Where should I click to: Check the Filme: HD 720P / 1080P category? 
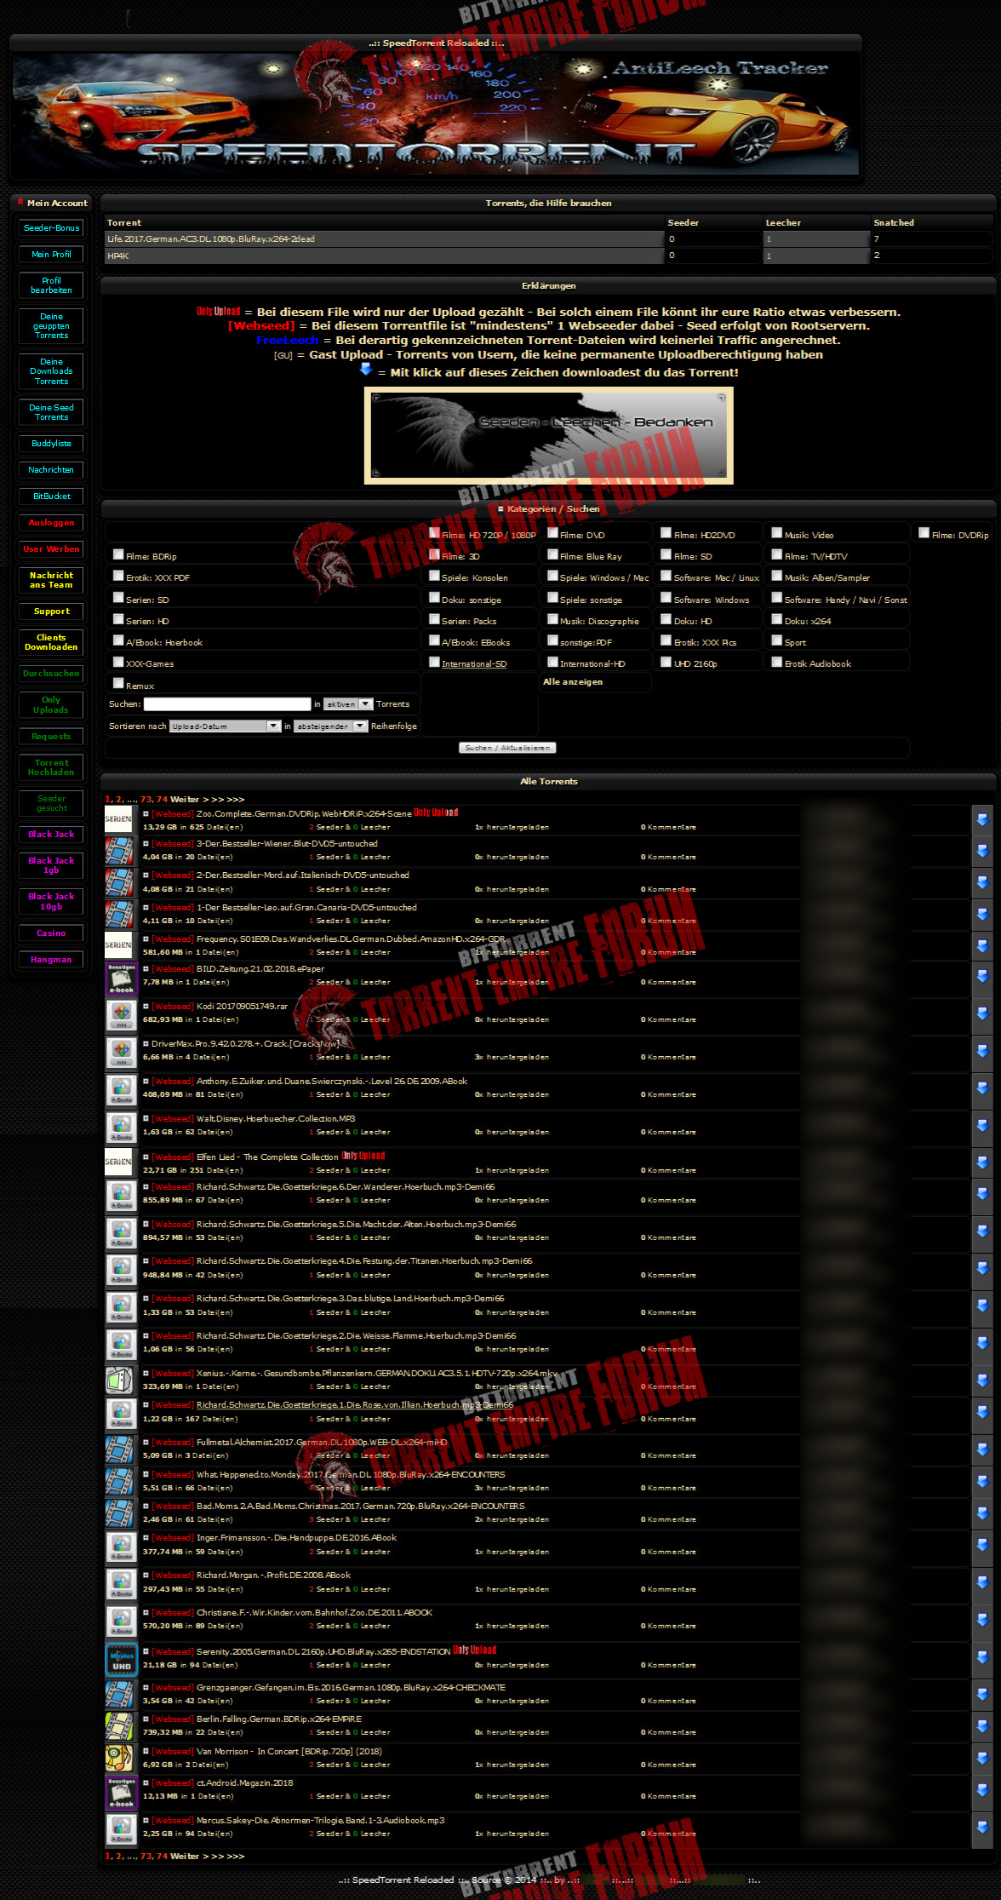point(434,533)
